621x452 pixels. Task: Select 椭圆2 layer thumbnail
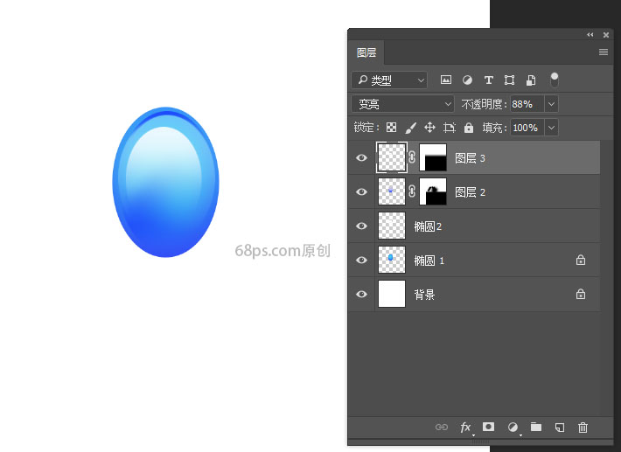pos(391,226)
